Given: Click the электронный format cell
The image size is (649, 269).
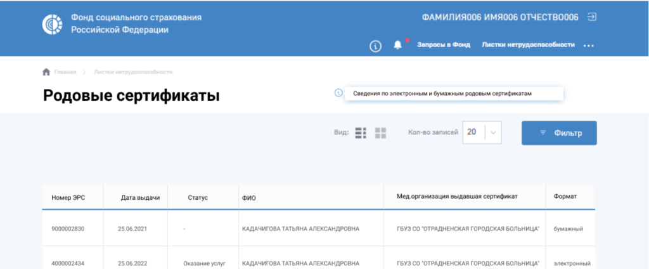Looking at the screenshot, I should click(x=572, y=263).
